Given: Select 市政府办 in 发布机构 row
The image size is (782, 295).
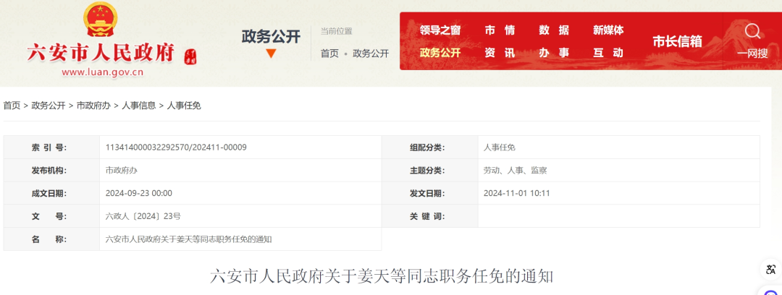Looking at the screenshot, I should pos(121,171).
